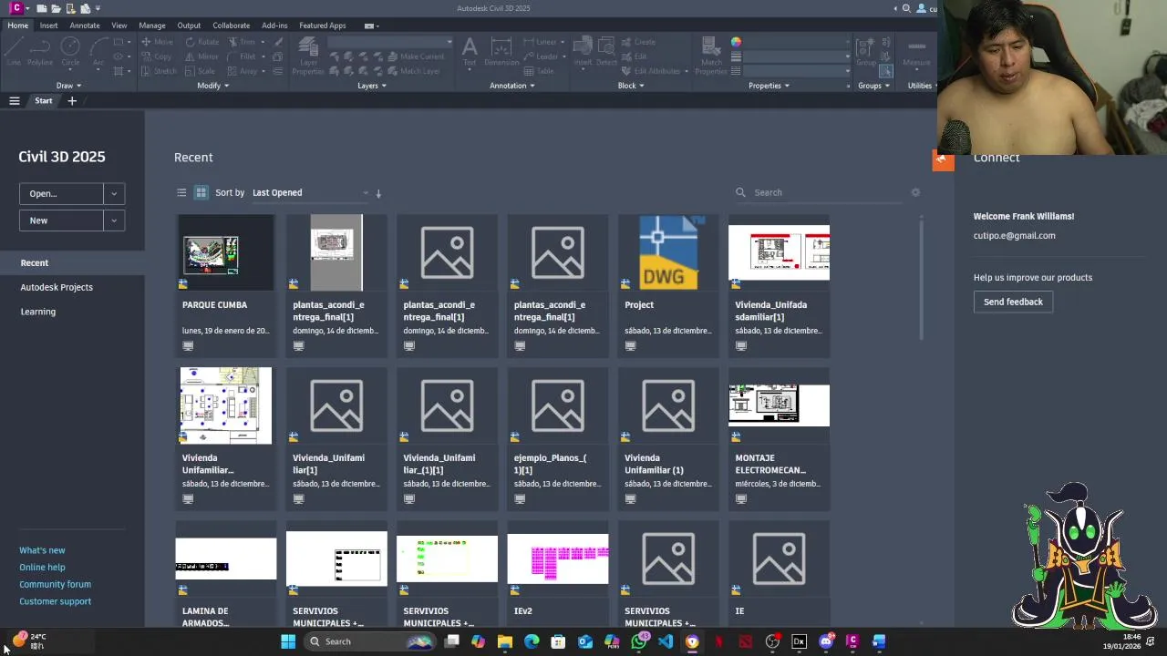Open the Community forum link

click(x=55, y=584)
